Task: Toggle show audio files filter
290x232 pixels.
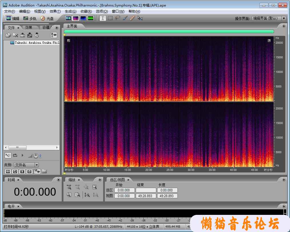Action: click(x=8, y=171)
